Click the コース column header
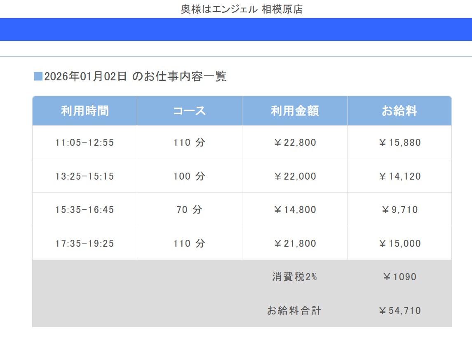The image size is (472, 347). [189, 111]
